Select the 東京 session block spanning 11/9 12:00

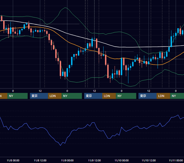[x=93, y=96]
